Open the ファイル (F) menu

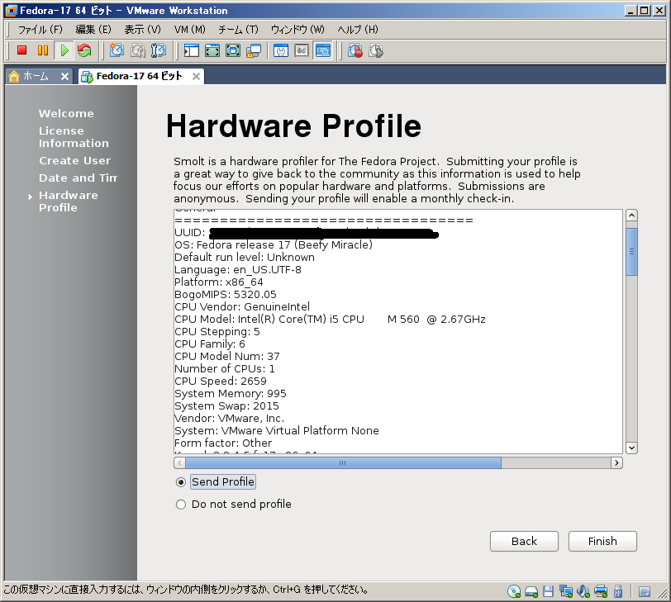pyautogui.click(x=40, y=30)
